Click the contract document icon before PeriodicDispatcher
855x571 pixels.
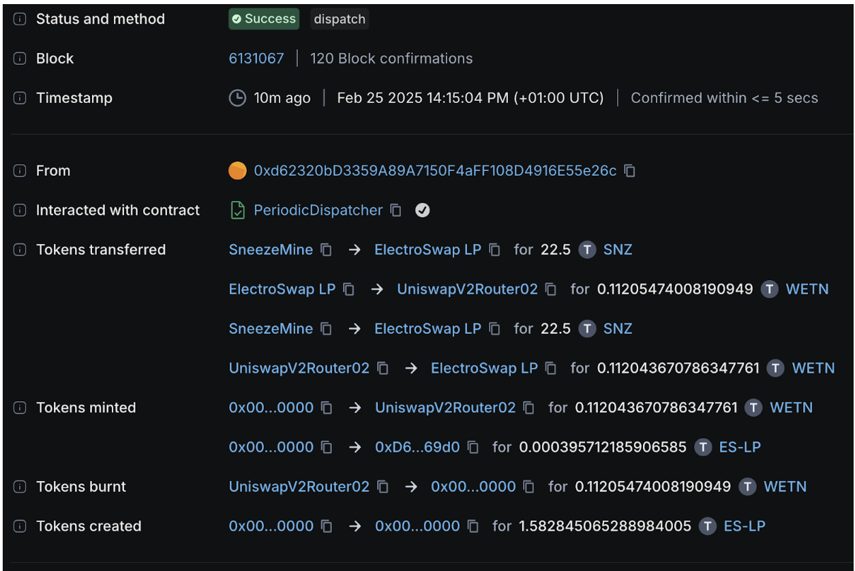(x=237, y=211)
